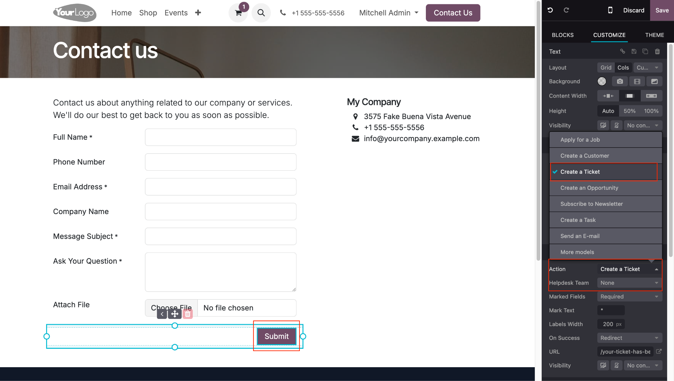This screenshot has width=674, height=381.
Task: Click the duplicate icon in Text header
Action: pyautogui.click(x=645, y=52)
